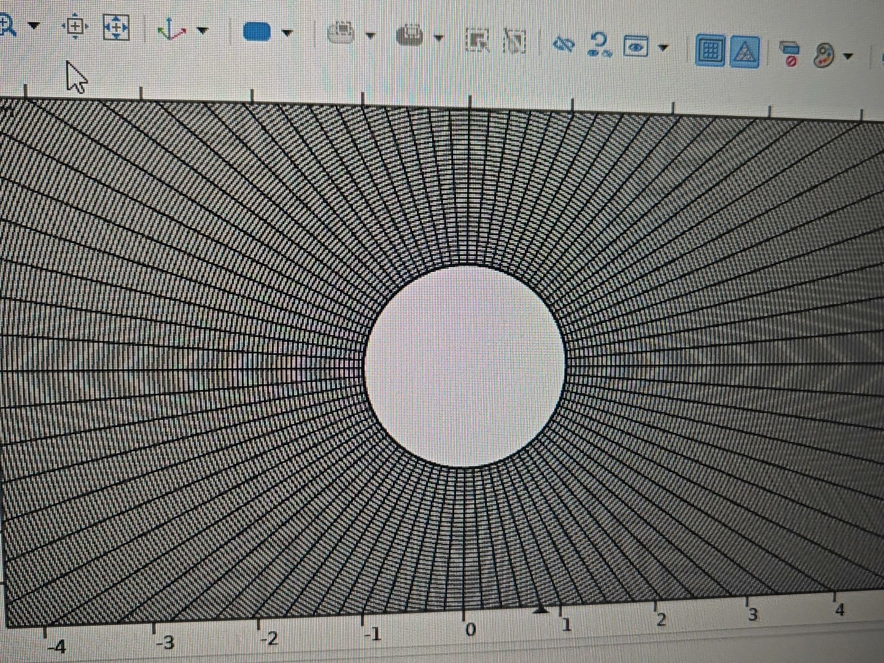The width and height of the screenshot is (884, 663).
Task: Expand the first gray selection icon's dropdown arrow
Action: (370, 36)
